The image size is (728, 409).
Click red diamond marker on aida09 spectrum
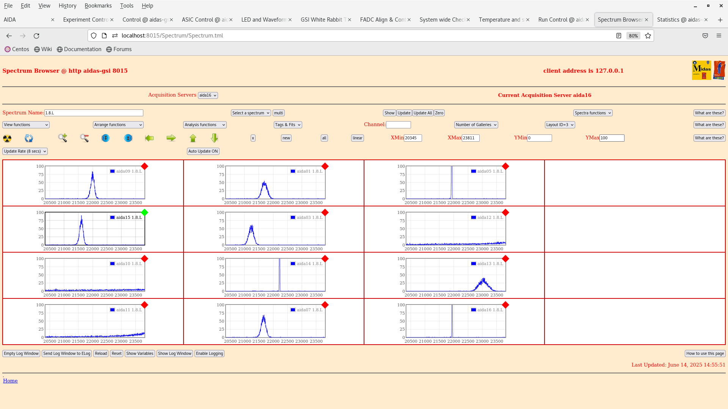(x=144, y=166)
